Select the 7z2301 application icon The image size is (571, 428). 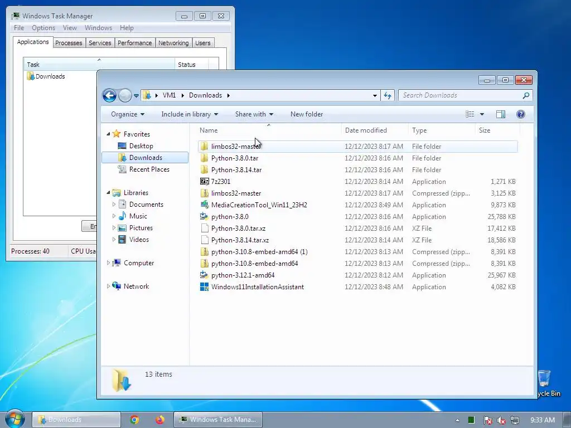click(x=204, y=181)
